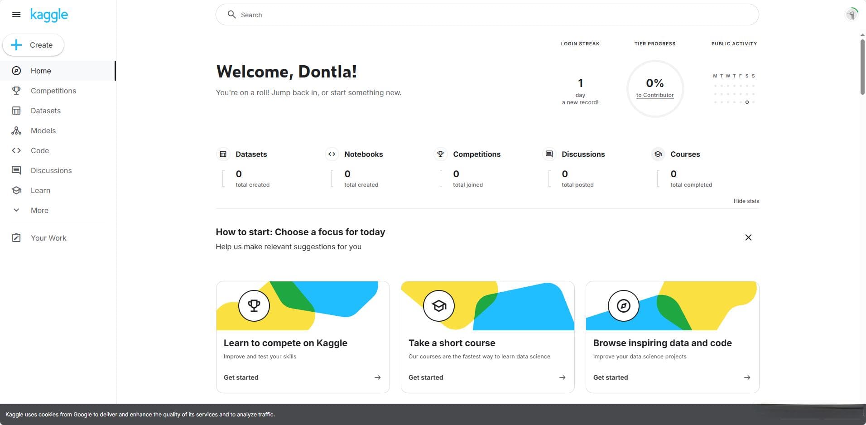Get started on Browse inspiring data

[x=611, y=377]
